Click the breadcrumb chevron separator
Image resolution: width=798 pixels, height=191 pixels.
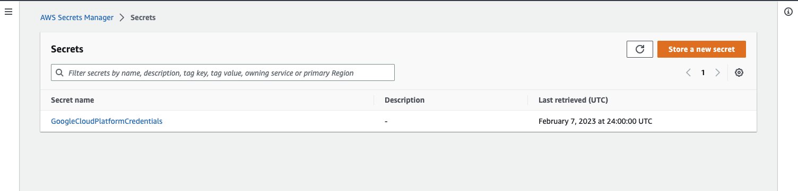point(122,17)
